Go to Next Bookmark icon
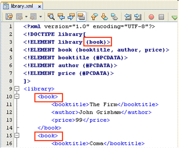The image size is (179, 148). coord(104,17)
